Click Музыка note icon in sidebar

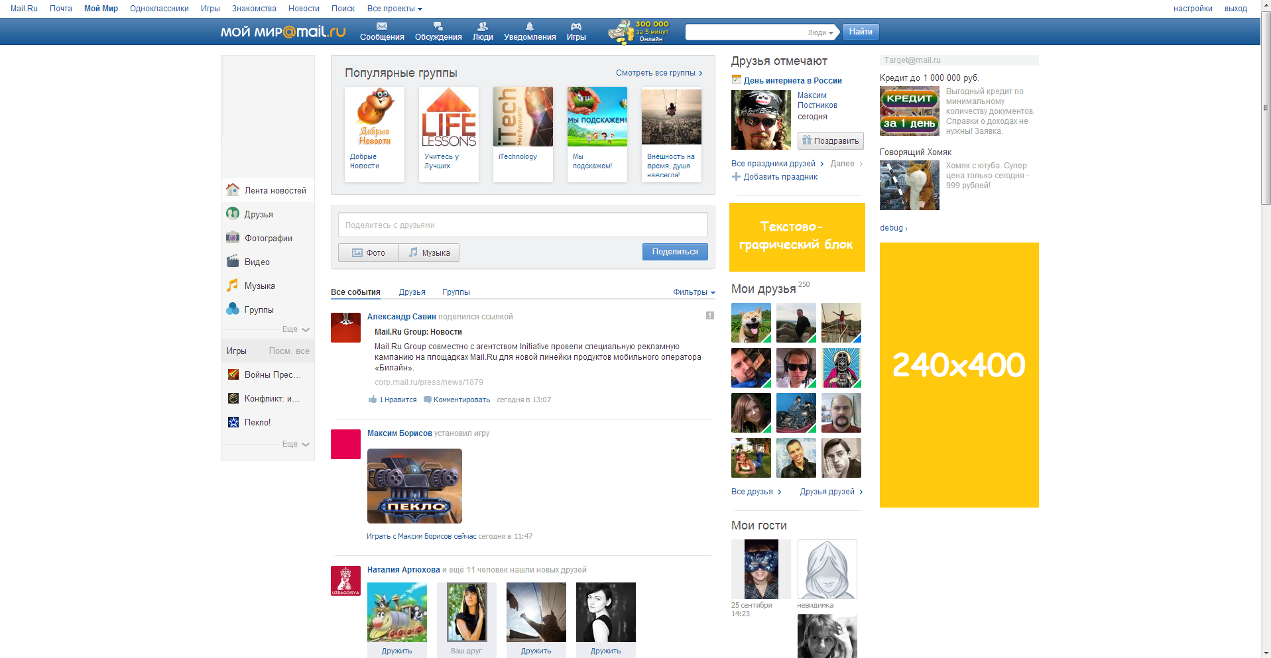[x=233, y=285]
